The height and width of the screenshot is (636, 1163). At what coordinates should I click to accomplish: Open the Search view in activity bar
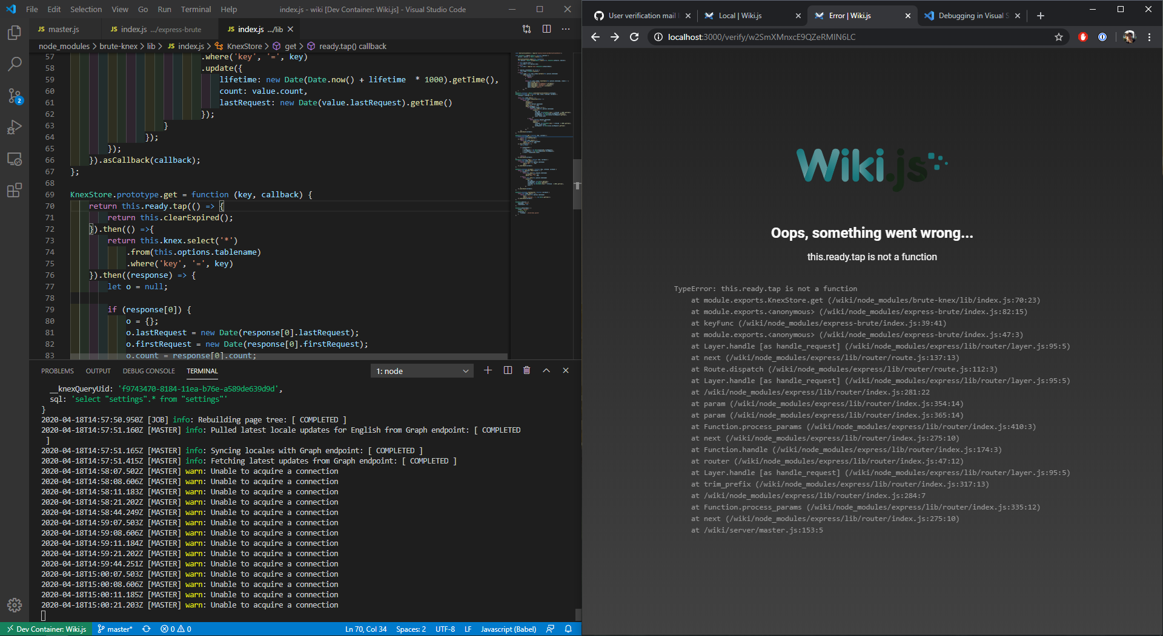pyautogui.click(x=15, y=64)
